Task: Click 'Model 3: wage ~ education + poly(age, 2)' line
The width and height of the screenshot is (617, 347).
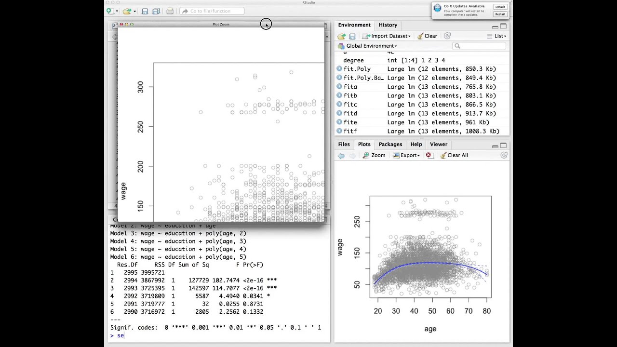Action: [178, 233]
